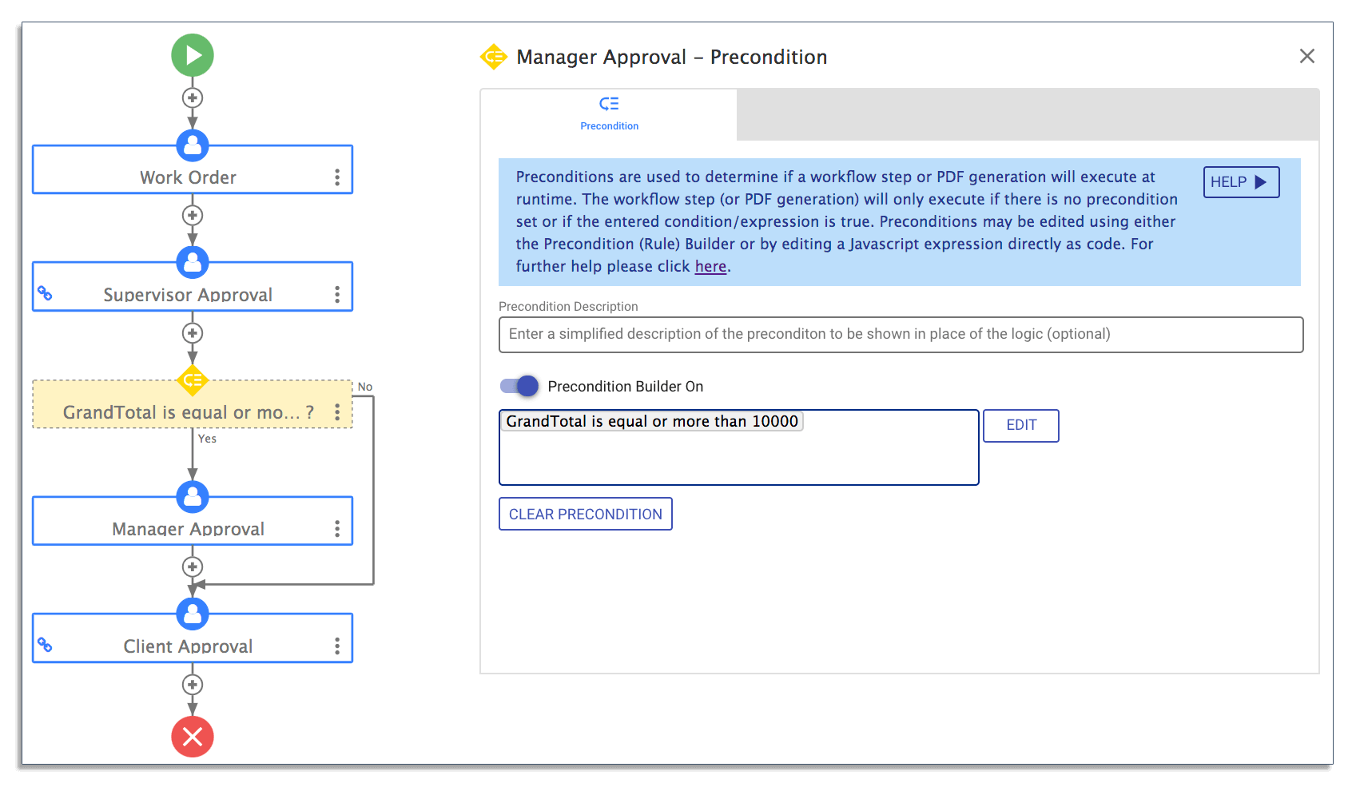
Task: Click the Client Approval user icon
Action: 193,614
